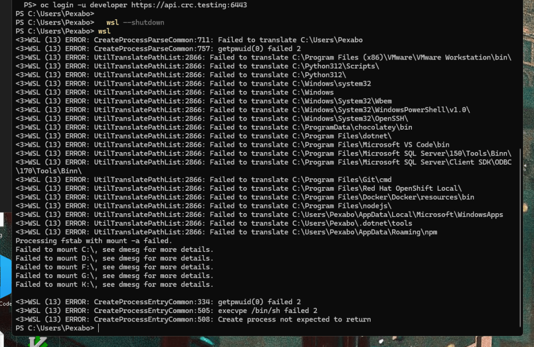Click the 'WindowsPowerShell\v1.0\' path error line
The width and height of the screenshot is (534, 347).
pyautogui.click(x=243, y=110)
